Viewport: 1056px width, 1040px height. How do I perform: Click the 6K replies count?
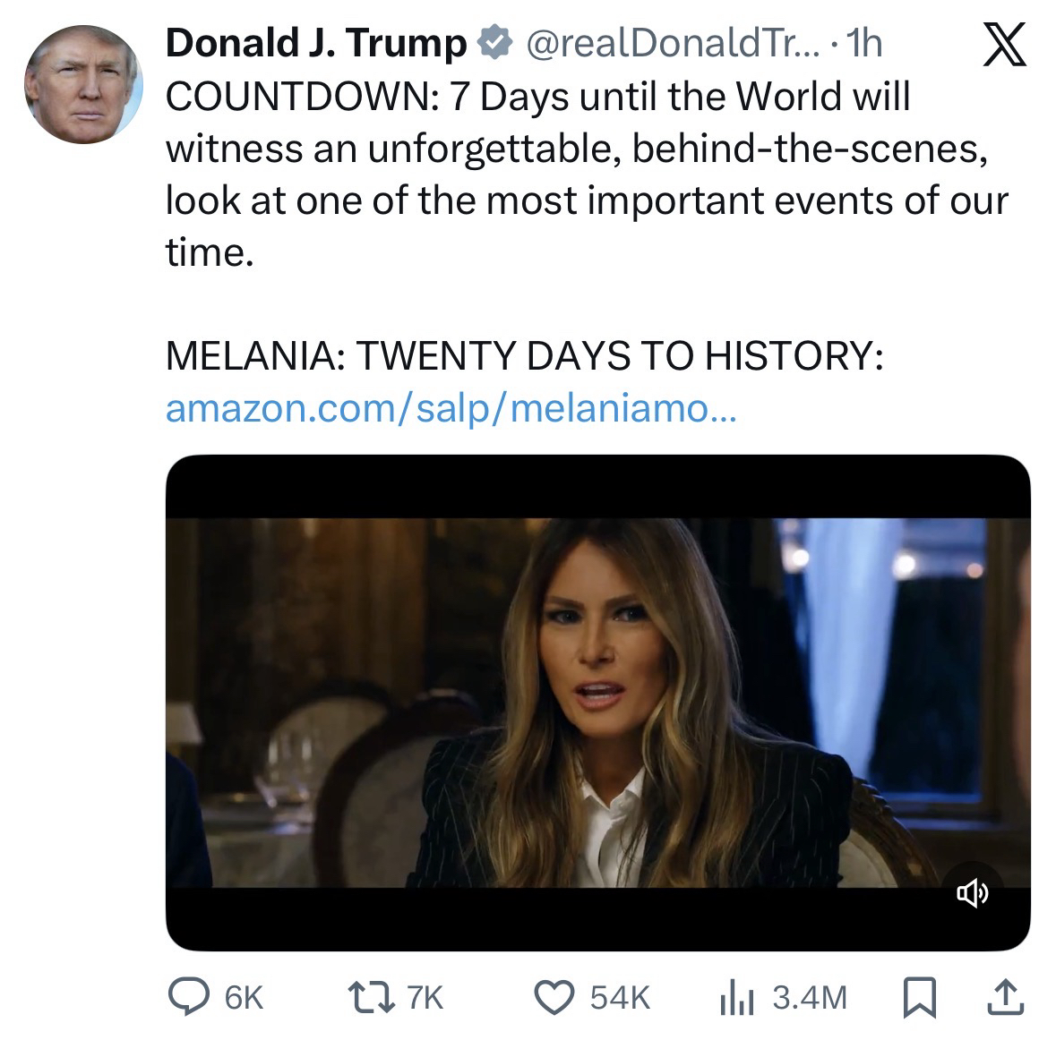(x=244, y=996)
